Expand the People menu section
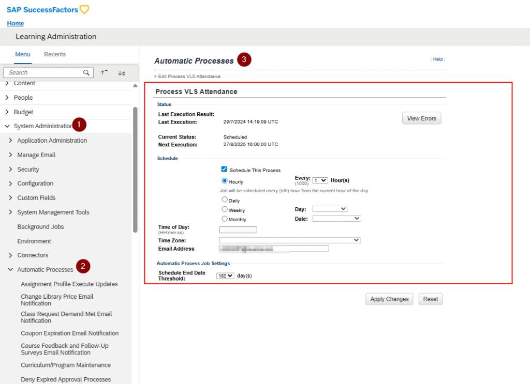 coord(7,98)
